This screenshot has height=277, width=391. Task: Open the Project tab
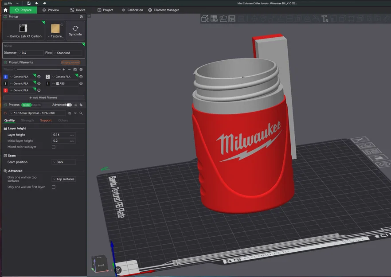[105, 10]
